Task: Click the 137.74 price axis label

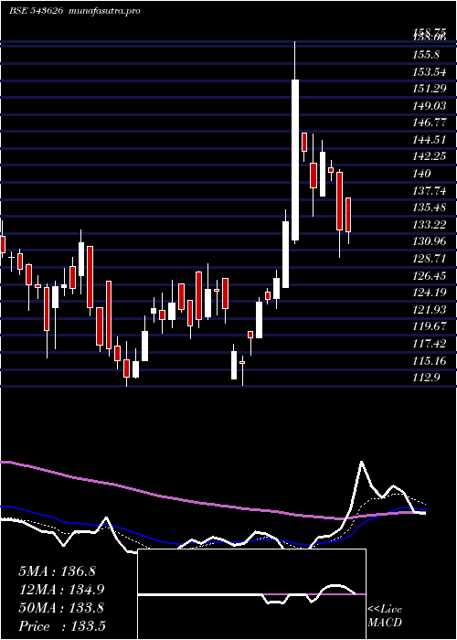Action: tap(430, 190)
